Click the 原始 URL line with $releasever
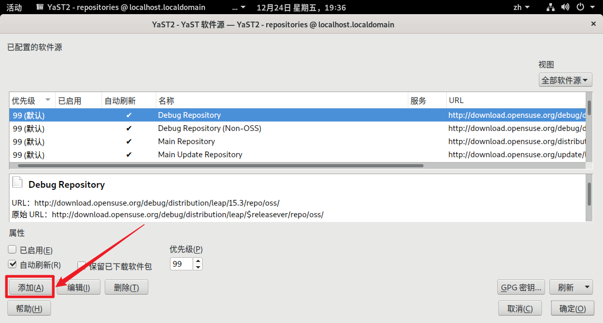 [x=168, y=215]
